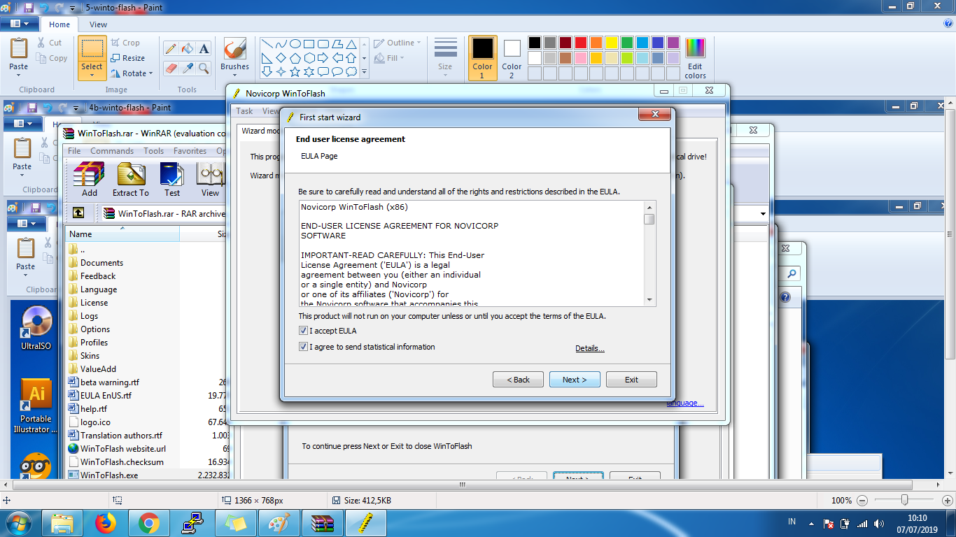
Task: Click the WinRAR Test toolbar icon
Action: [x=172, y=180]
